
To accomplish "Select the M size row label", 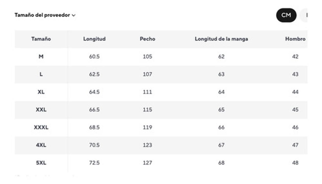I will [41, 56].
